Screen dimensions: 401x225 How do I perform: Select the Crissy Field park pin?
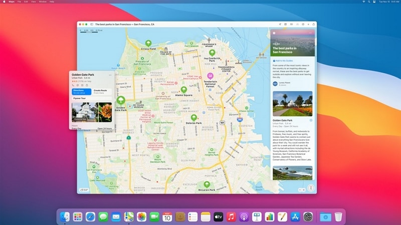148,44
